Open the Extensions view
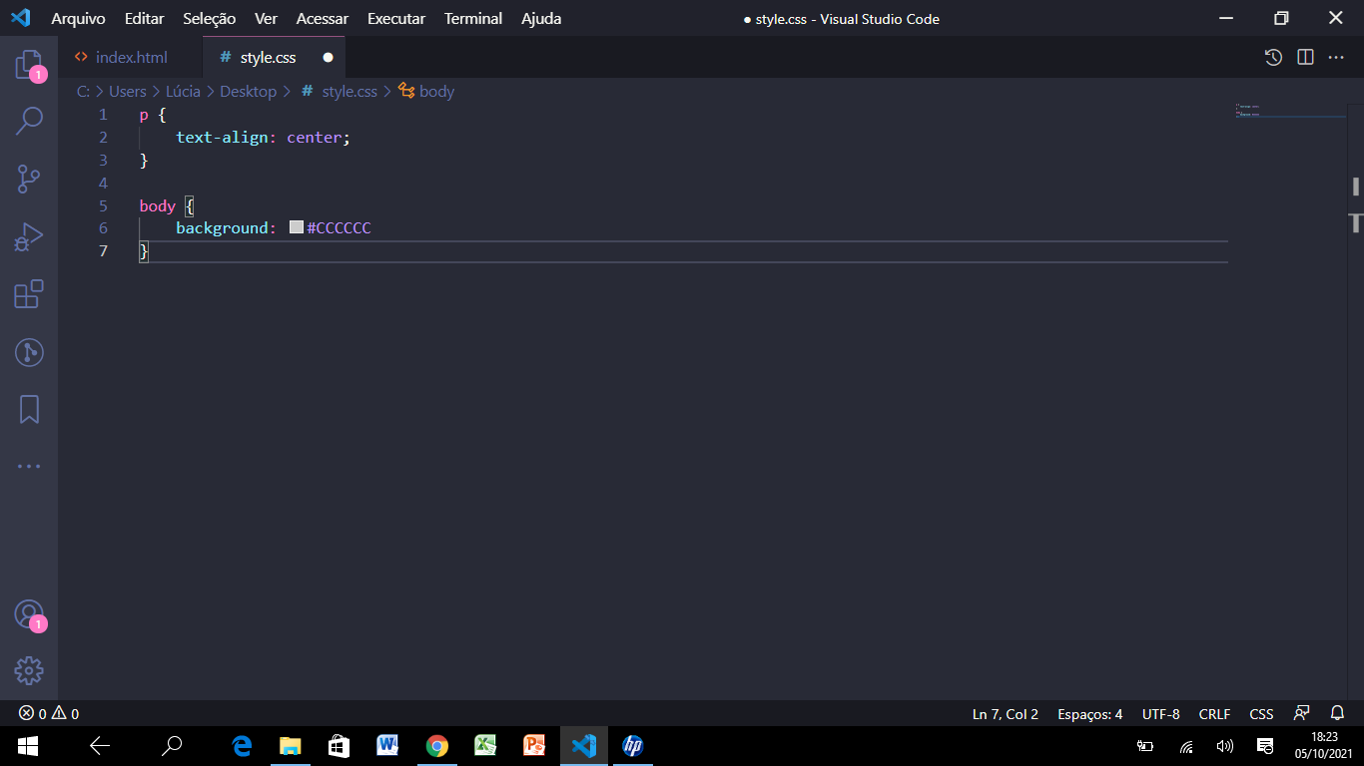The height and width of the screenshot is (766, 1364). (29, 294)
